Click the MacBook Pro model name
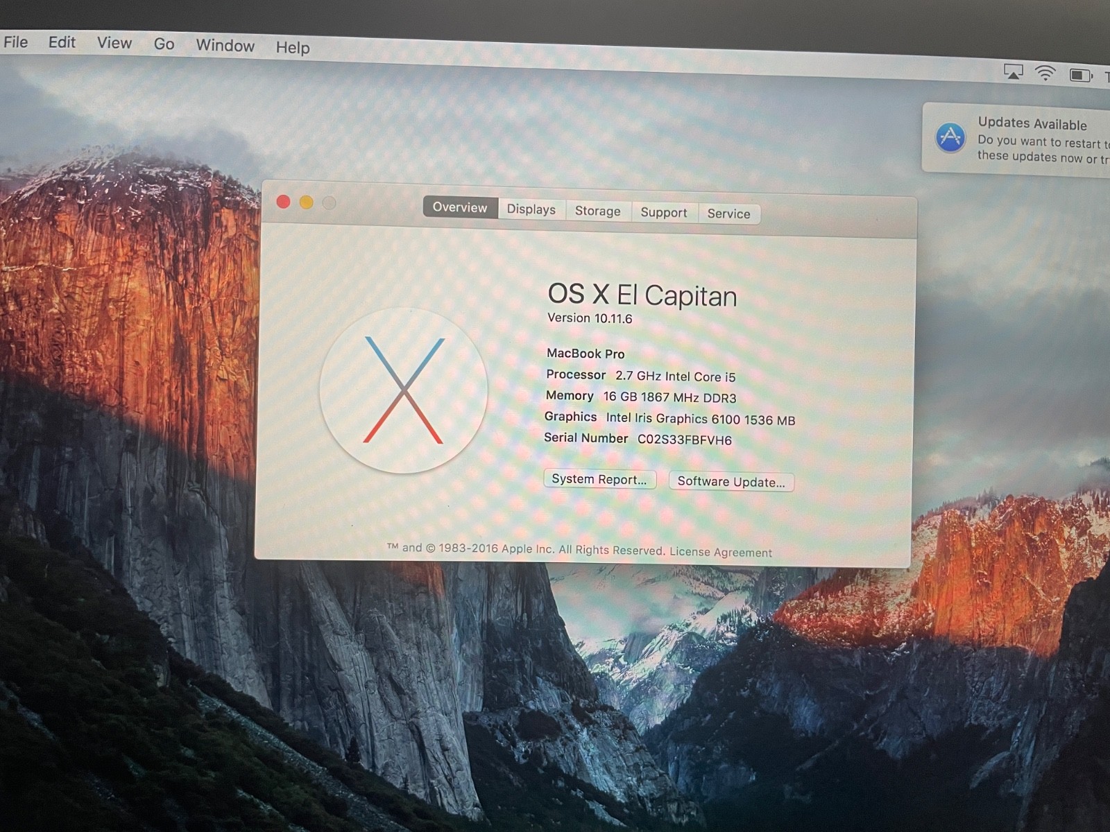This screenshot has height=832, width=1110. (586, 354)
